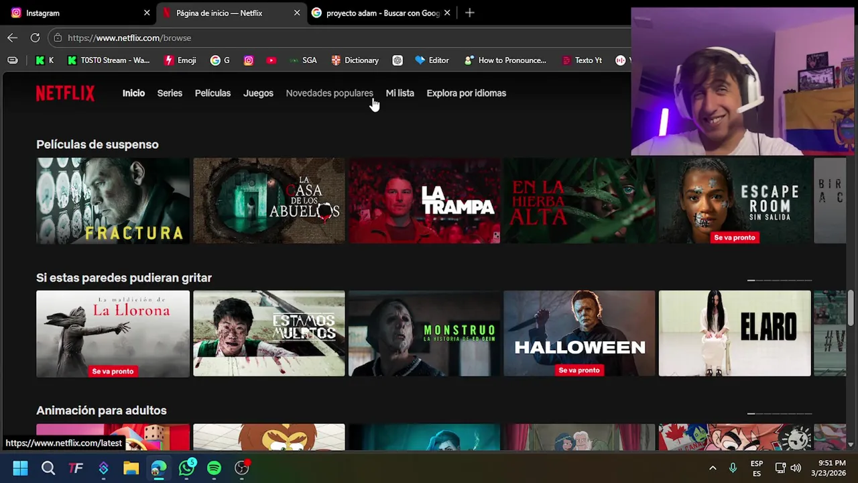The height and width of the screenshot is (483, 858).
Task: Open the K bookmark
Action: point(45,60)
